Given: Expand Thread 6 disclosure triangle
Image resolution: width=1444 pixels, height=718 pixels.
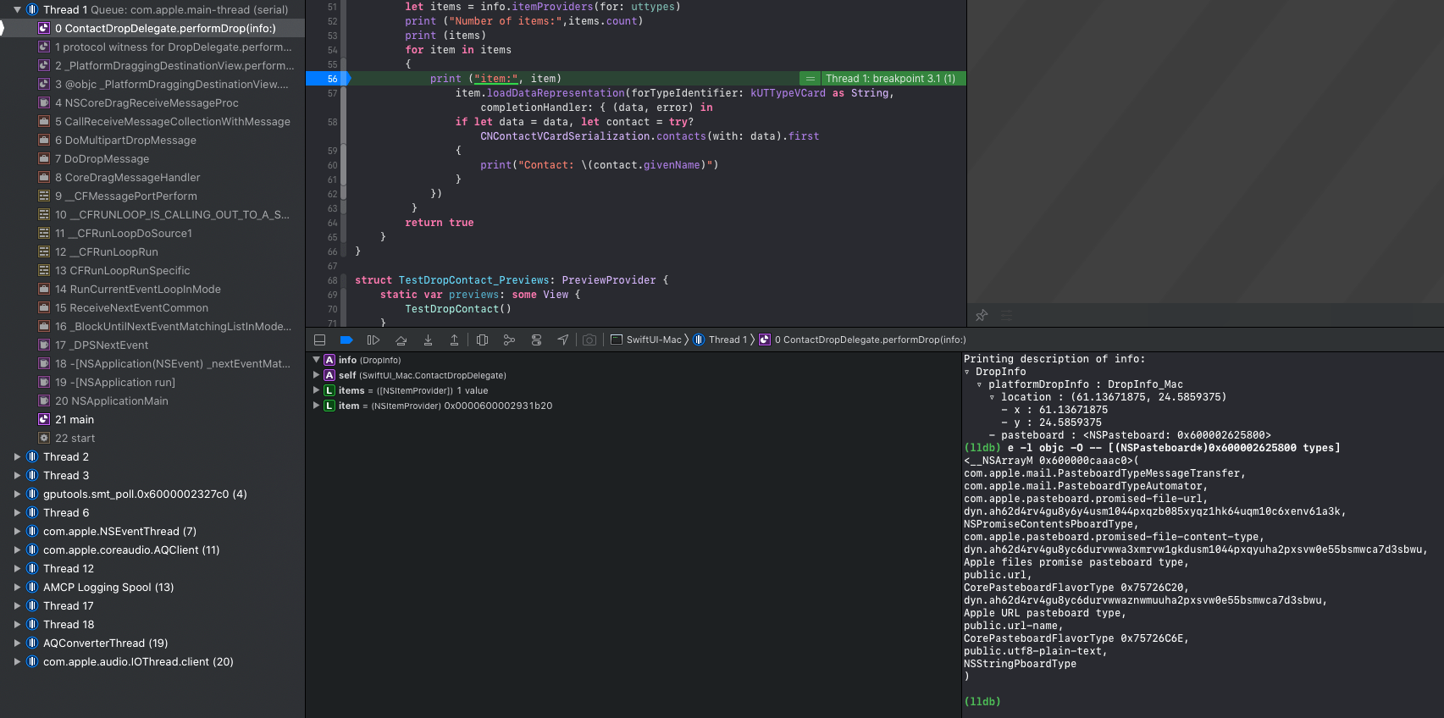Looking at the screenshot, I should [x=17, y=513].
